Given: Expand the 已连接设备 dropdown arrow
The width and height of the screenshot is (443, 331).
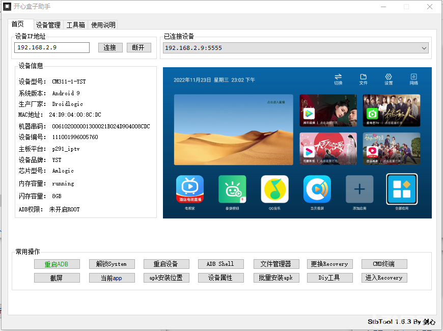Looking at the screenshot, I should click(x=424, y=48).
